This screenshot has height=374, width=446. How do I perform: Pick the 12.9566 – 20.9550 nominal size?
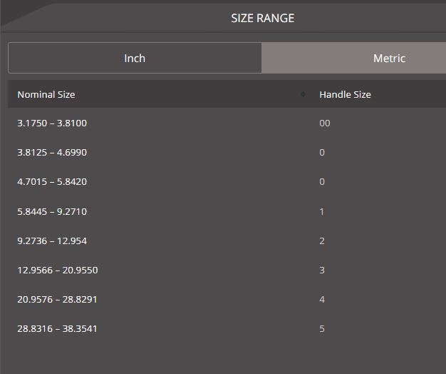tap(57, 271)
